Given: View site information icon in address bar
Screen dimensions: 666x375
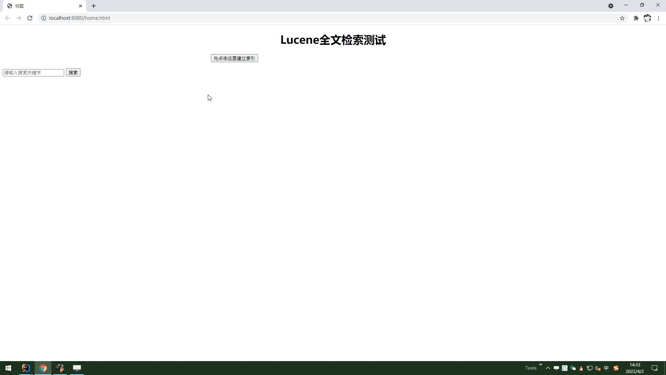Looking at the screenshot, I should 44,18.
